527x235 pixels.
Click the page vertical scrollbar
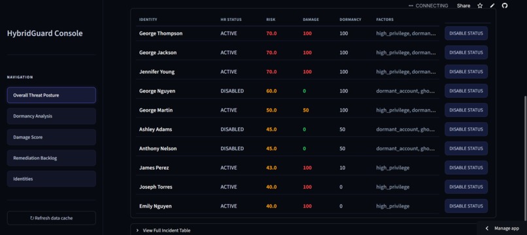pos(525,158)
